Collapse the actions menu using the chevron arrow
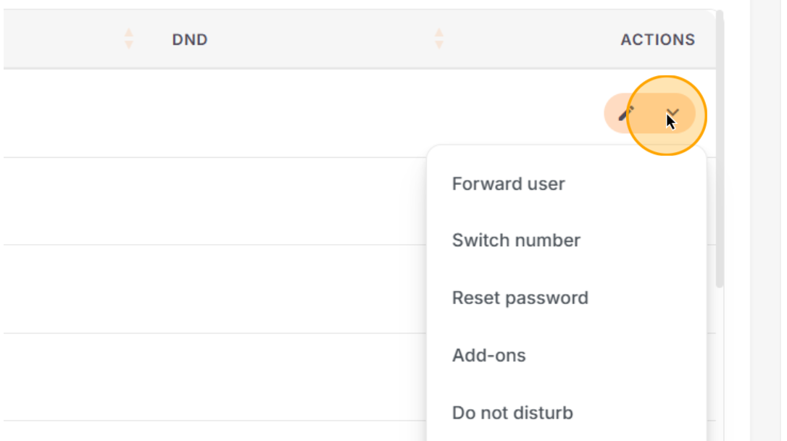 673,113
